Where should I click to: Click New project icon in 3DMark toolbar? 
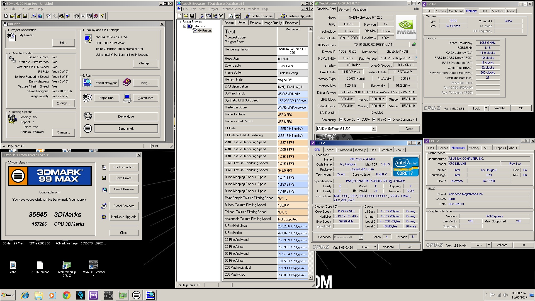(x=6, y=16)
